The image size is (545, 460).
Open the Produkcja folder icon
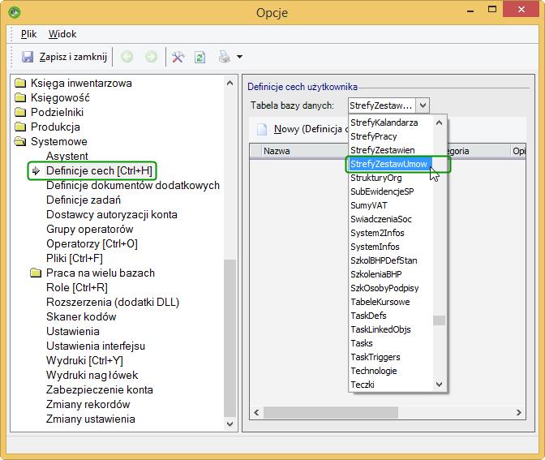pos(20,127)
